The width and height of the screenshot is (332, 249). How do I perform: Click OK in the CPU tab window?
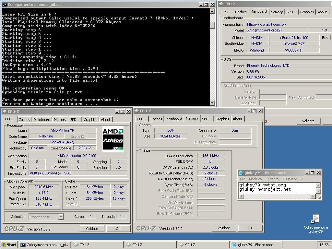click(118, 229)
